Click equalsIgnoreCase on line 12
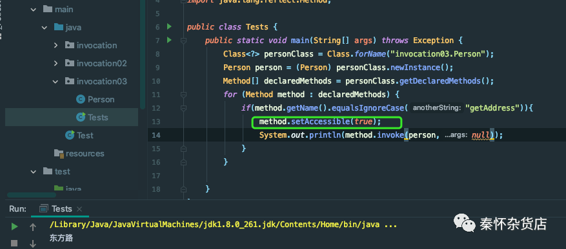The image size is (566, 249). 368,108
